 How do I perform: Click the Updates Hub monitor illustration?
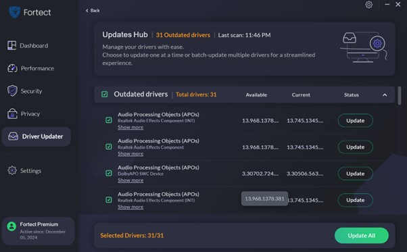tap(364, 47)
